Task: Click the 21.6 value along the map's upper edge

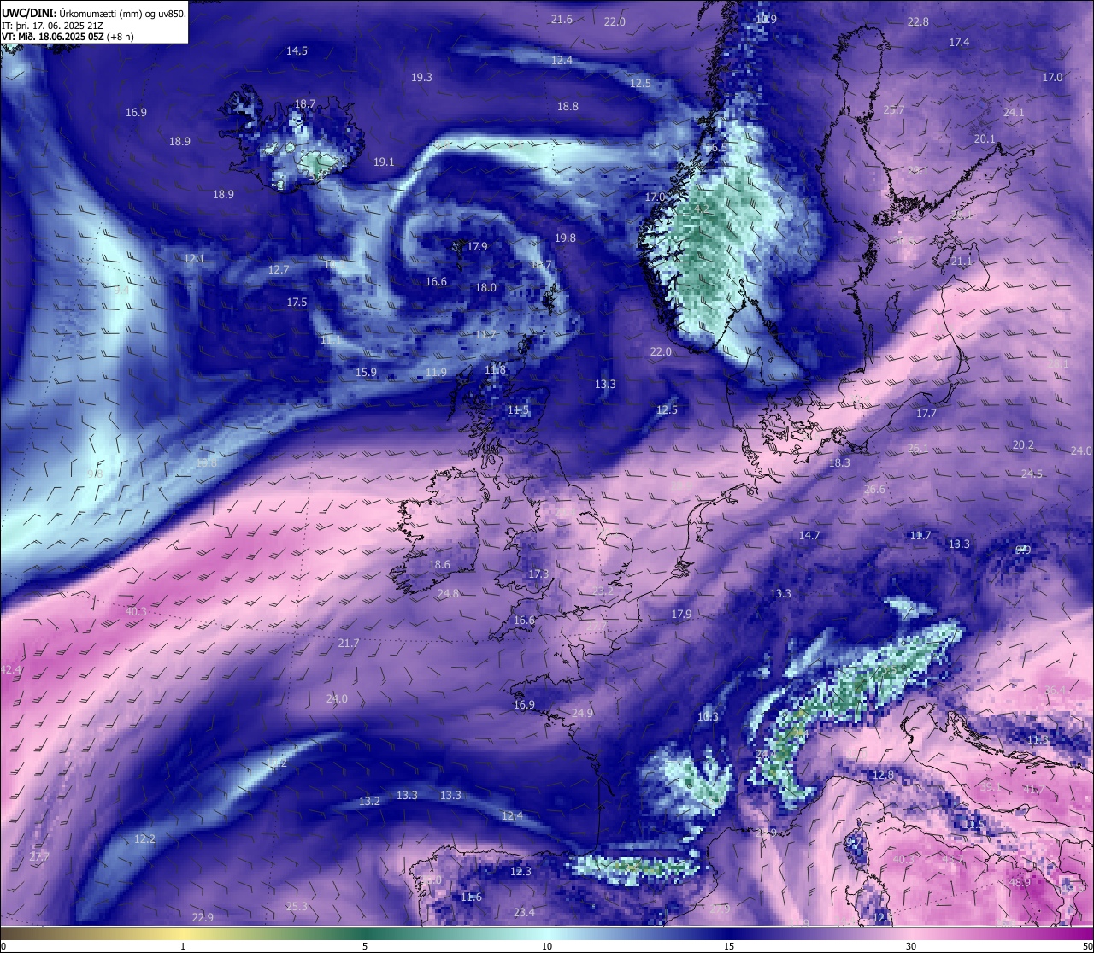Action: click(562, 19)
